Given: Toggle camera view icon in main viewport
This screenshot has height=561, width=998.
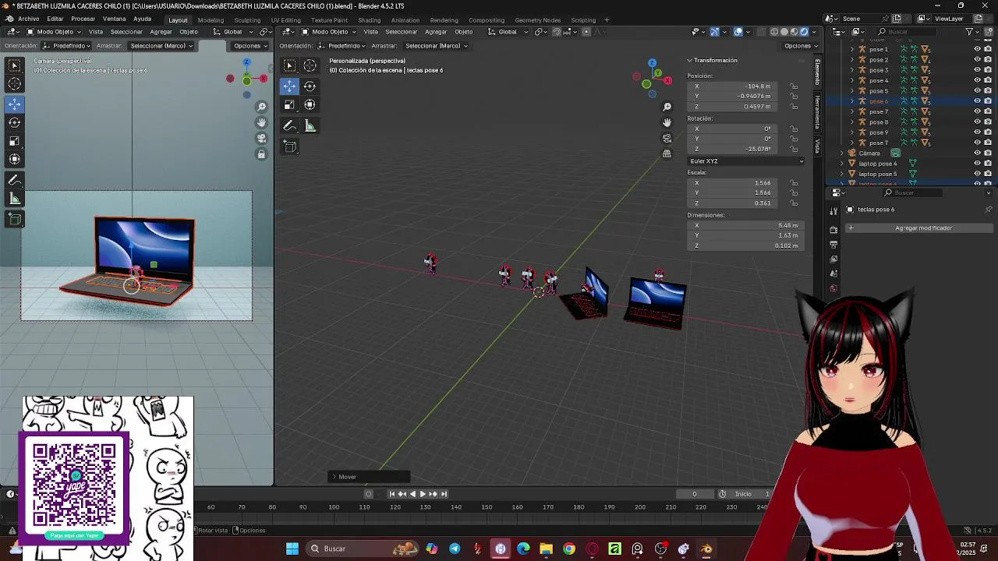Looking at the screenshot, I should tap(667, 138).
